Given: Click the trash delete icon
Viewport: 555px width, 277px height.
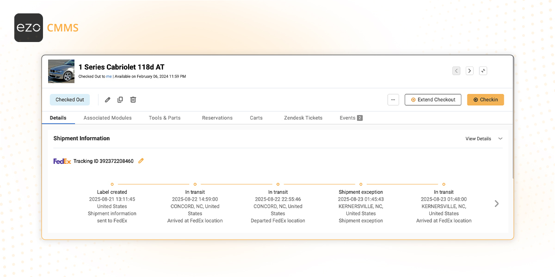Looking at the screenshot, I should pos(133,100).
